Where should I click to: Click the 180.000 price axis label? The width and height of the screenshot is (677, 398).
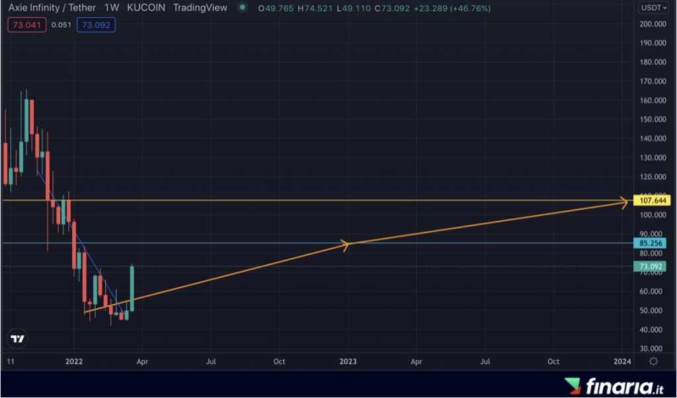[653, 62]
